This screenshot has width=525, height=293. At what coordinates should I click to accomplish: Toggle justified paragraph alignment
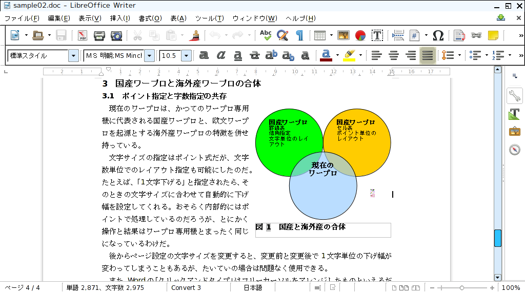click(427, 55)
